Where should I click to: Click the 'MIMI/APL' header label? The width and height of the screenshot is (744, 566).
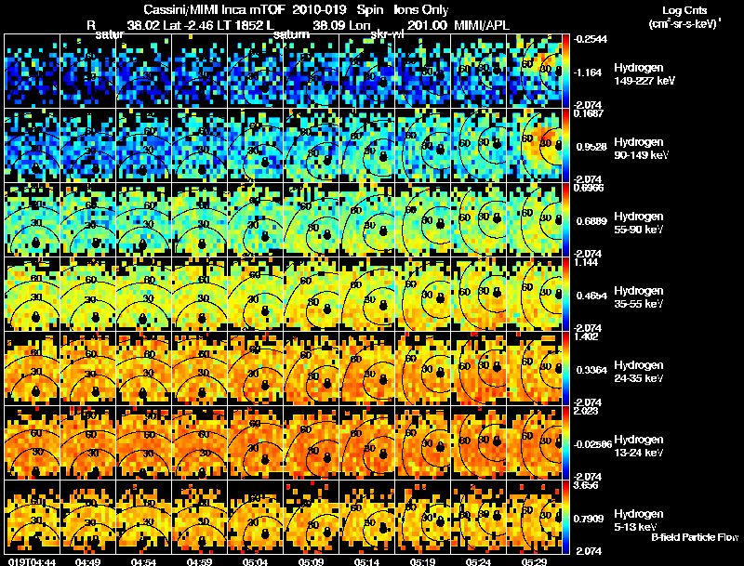click(x=481, y=25)
